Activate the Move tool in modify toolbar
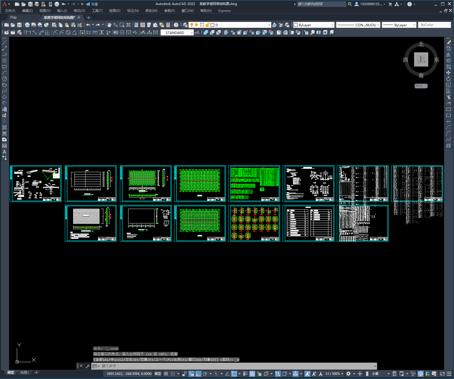This screenshot has height=379, width=454. (x=448, y=73)
